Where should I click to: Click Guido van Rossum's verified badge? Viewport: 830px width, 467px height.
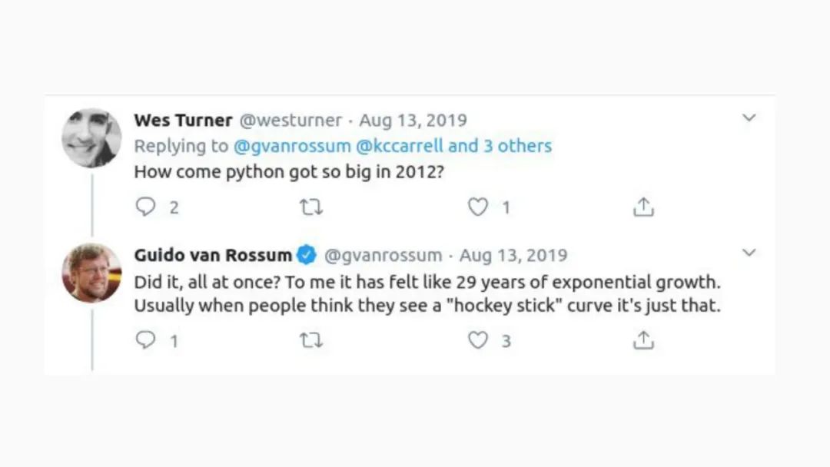point(307,255)
